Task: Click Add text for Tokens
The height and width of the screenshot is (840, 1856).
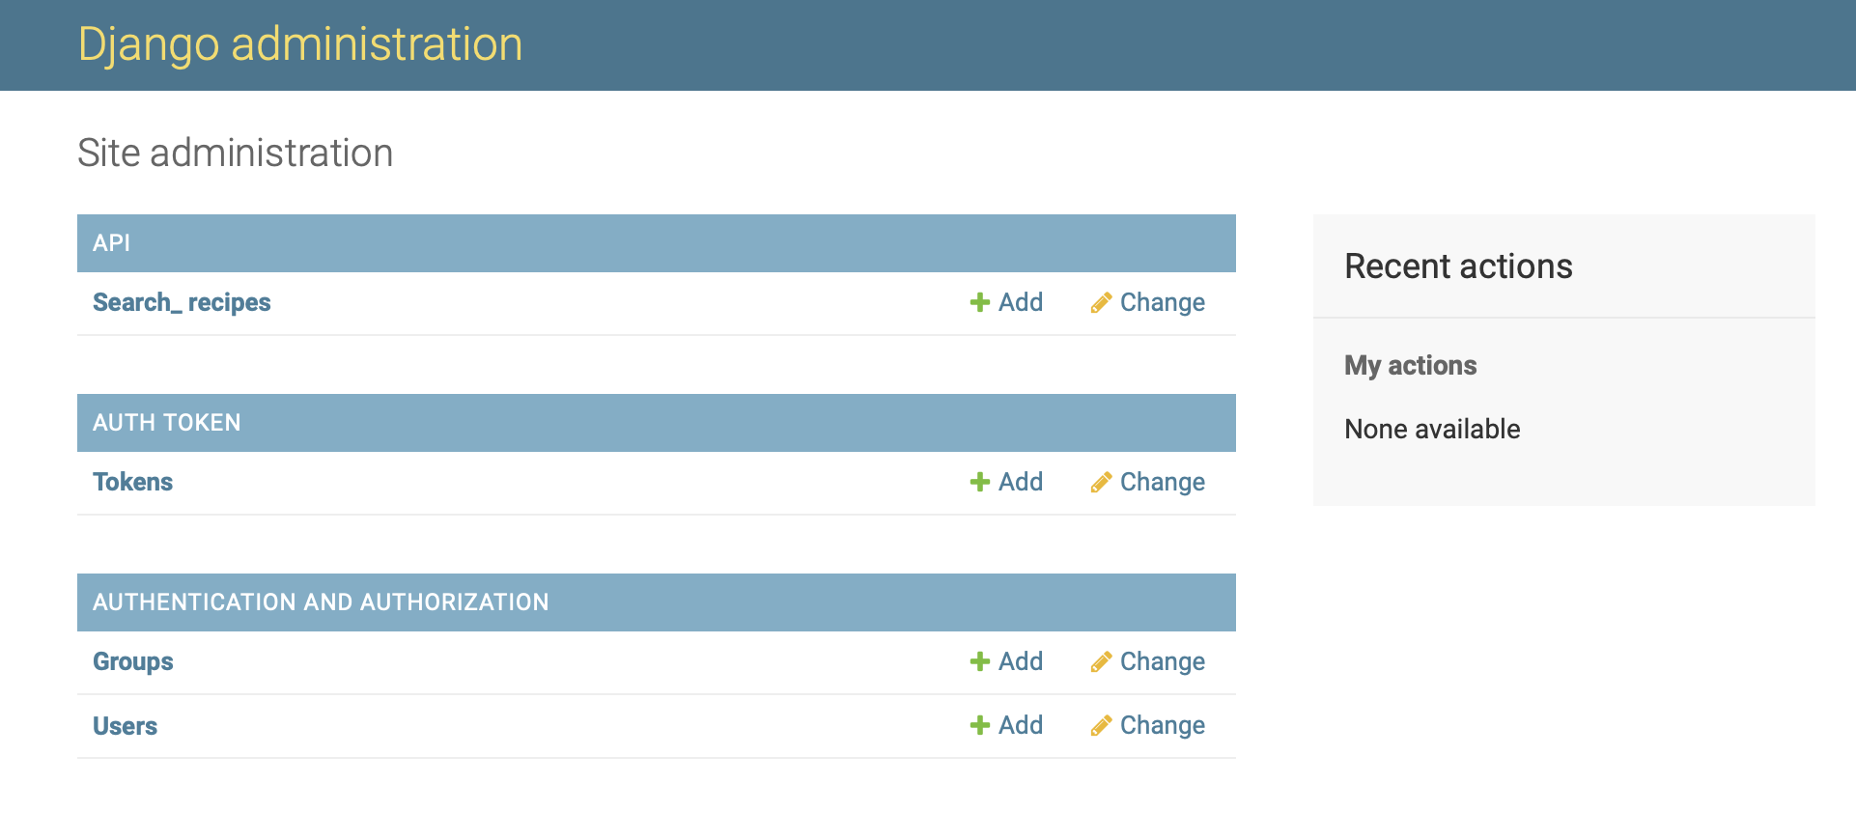Action: [1021, 482]
